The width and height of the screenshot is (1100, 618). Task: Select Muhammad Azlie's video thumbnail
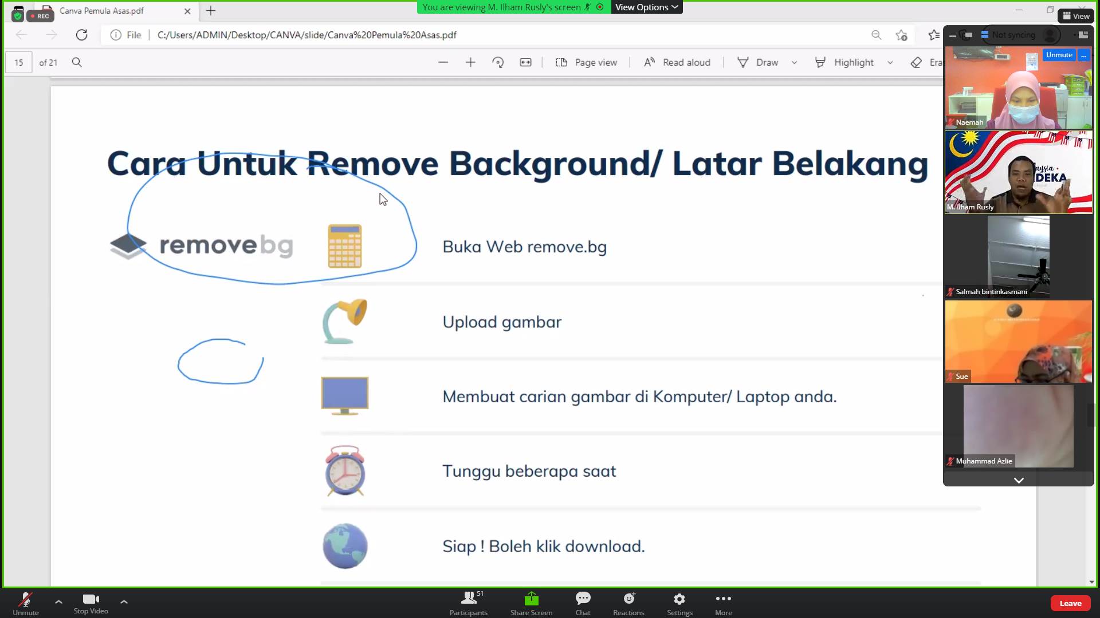(1019, 426)
